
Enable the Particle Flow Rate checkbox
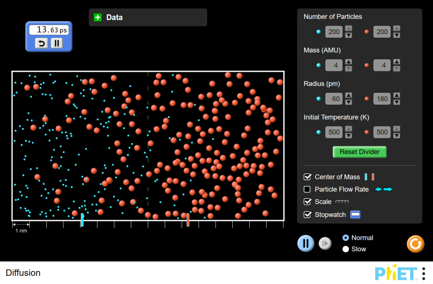click(x=307, y=189)
